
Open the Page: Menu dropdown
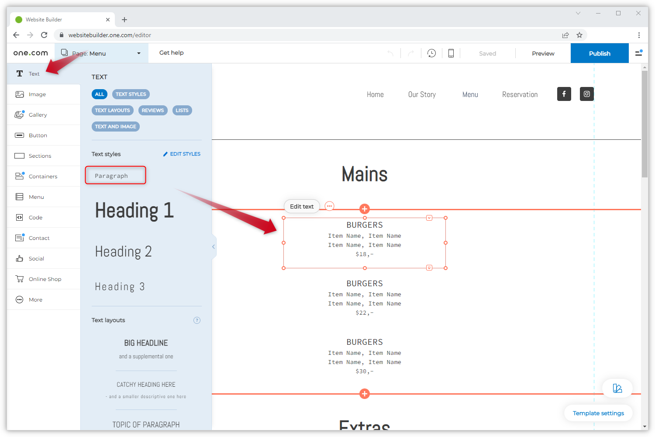click(101, 53)
